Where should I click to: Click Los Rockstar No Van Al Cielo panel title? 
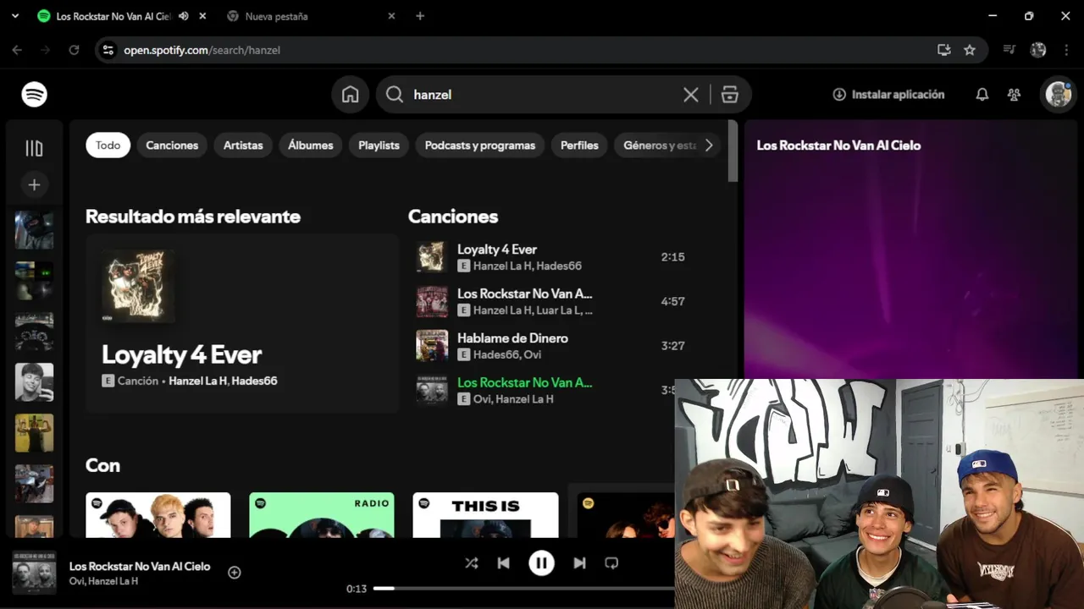(838, 145)
